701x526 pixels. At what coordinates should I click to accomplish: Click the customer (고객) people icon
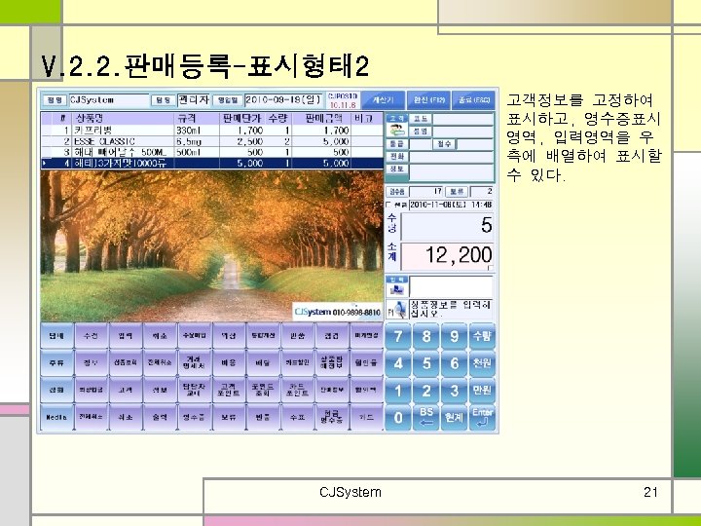point(396,131)
